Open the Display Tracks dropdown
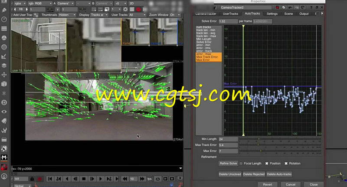The image size is (347, 187). 99,15
